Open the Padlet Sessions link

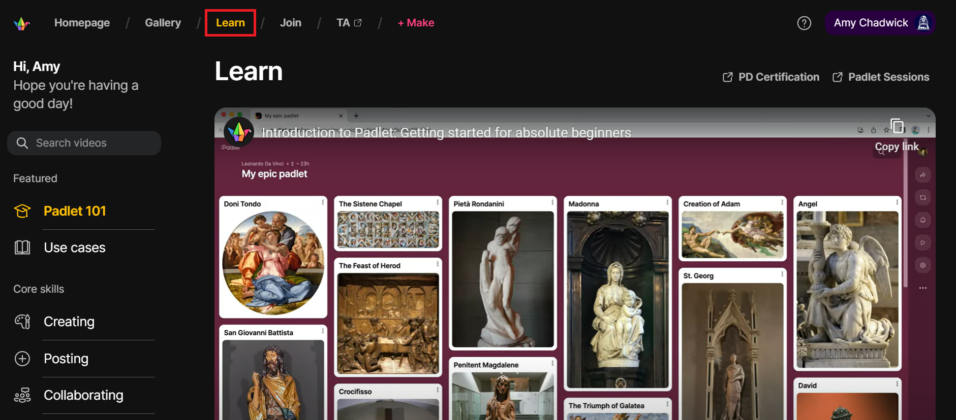[x=881, y=77]
